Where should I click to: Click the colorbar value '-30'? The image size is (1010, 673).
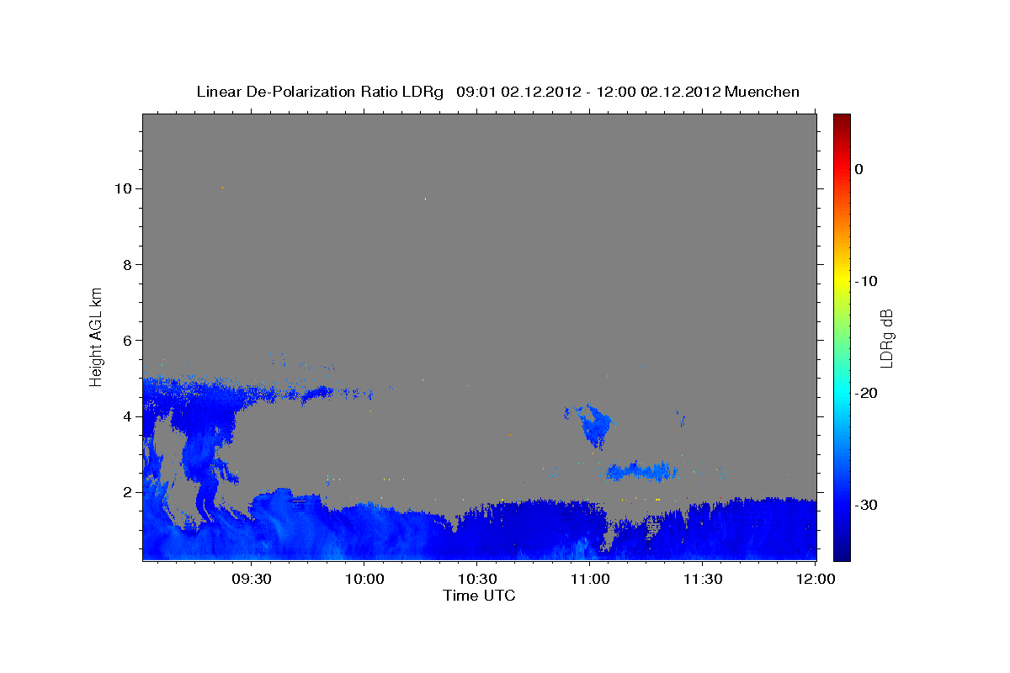coord(867,505)
